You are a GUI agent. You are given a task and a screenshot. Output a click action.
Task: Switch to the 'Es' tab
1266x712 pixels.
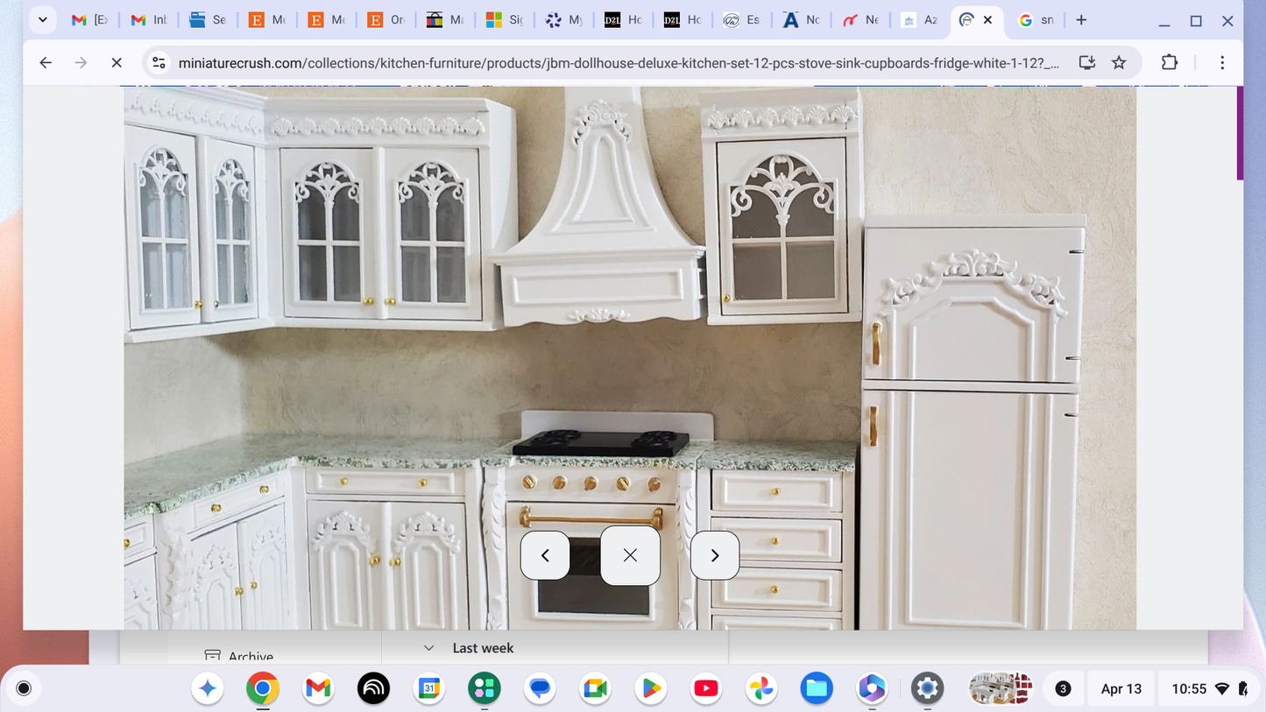click(x=741, y=20)
